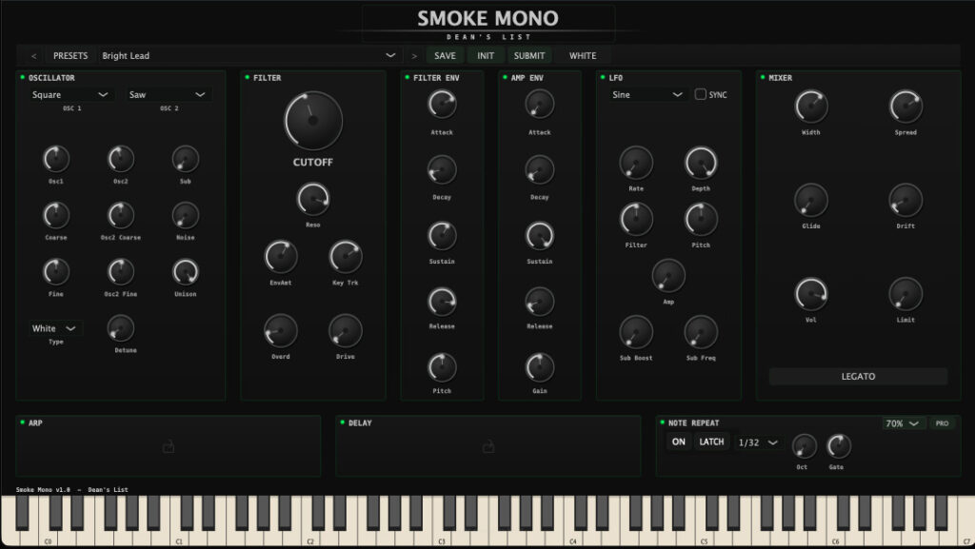Go to previous preset with left arrow
975x549 pixels.
click(x=32, y=55)
